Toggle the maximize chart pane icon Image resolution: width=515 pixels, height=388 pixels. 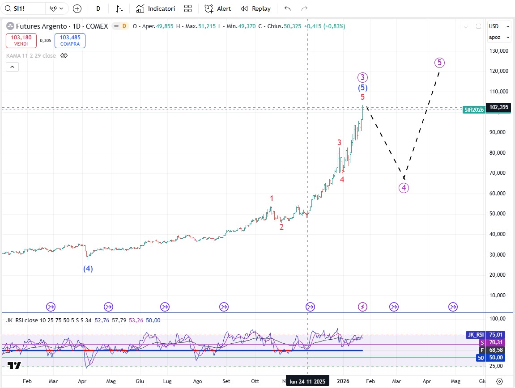478,26
